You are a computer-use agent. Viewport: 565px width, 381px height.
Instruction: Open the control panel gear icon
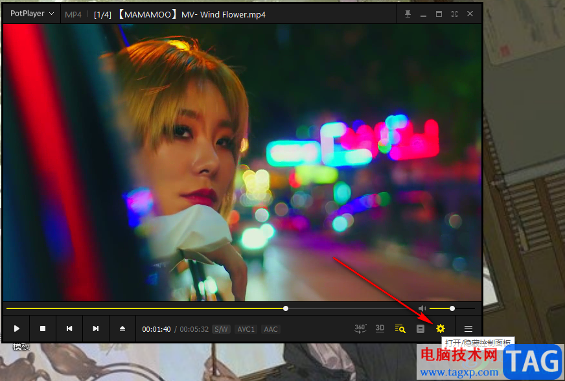coord(441,329)
